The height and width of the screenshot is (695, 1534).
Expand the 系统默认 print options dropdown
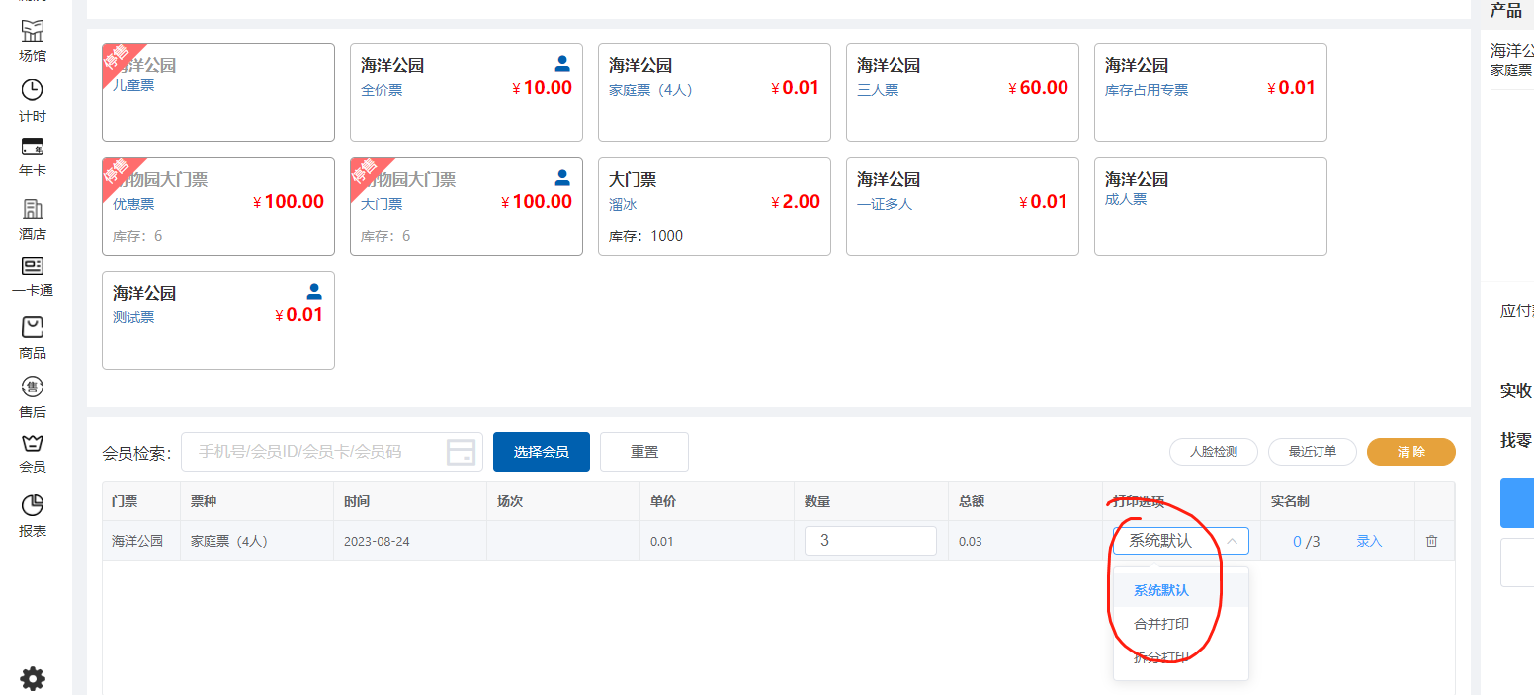(x=1181, y=541)
